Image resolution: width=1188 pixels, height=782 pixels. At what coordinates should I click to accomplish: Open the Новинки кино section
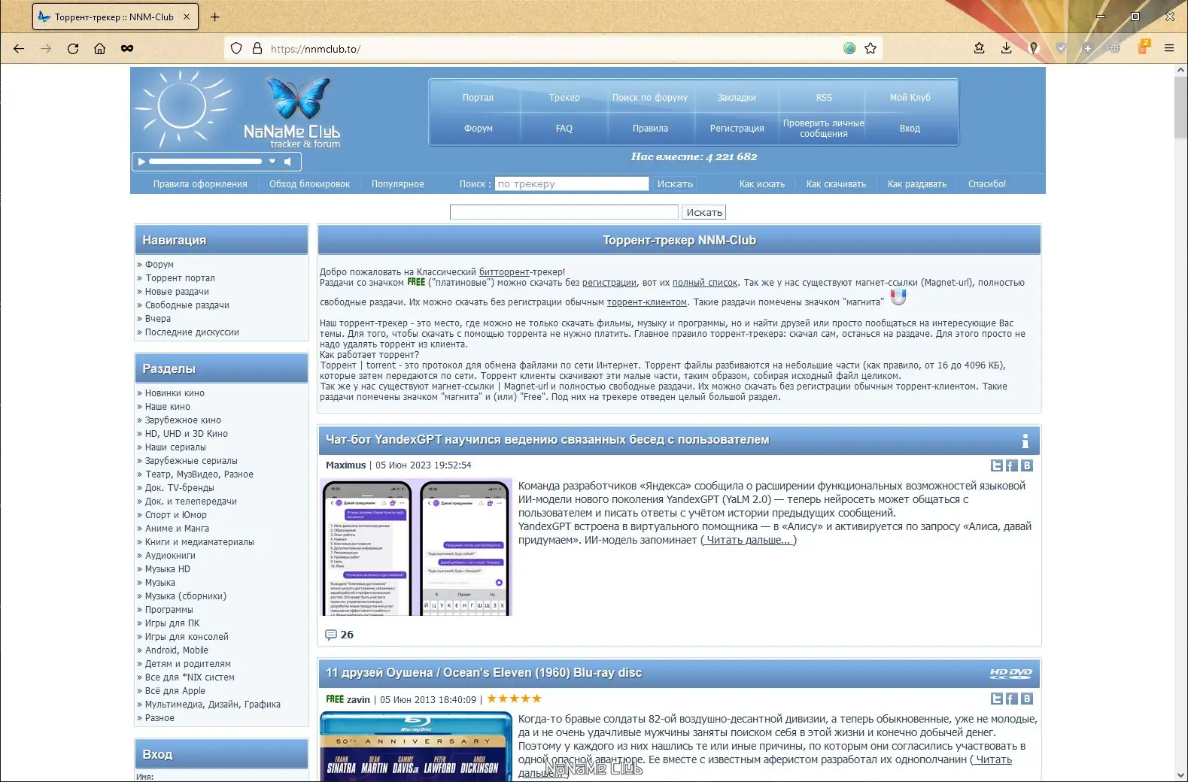(x=175, y=393)
